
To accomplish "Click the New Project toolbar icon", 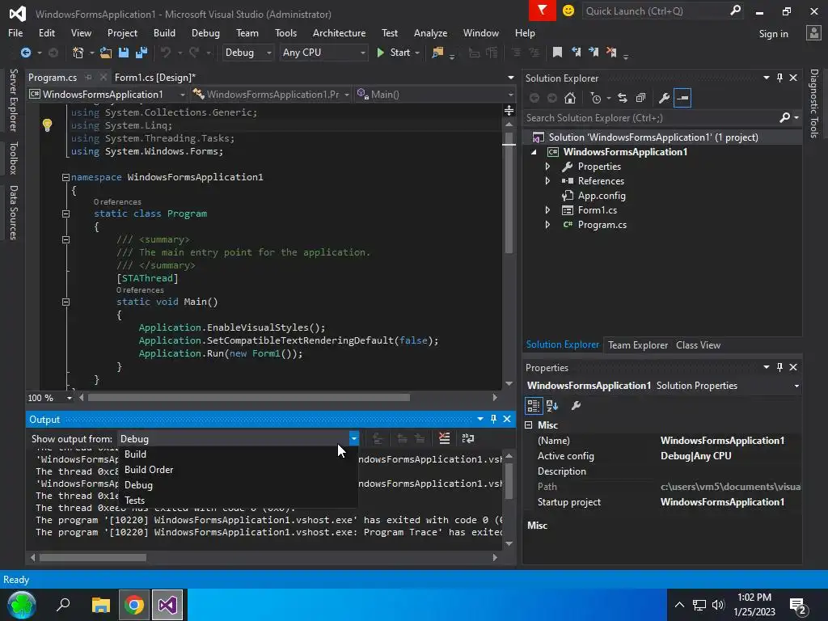I will (x=78, y=53).
